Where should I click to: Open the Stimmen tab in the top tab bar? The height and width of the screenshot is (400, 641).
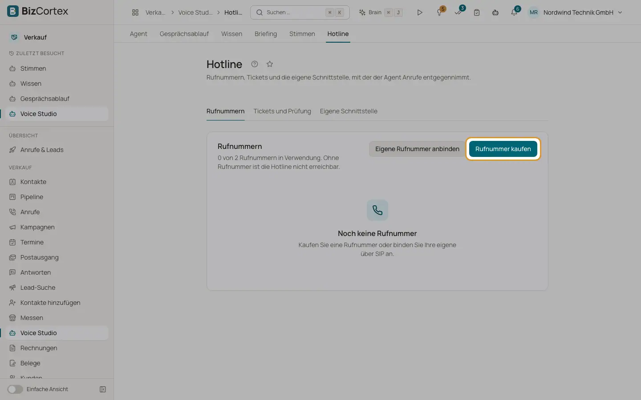click(x=302, y=34)
